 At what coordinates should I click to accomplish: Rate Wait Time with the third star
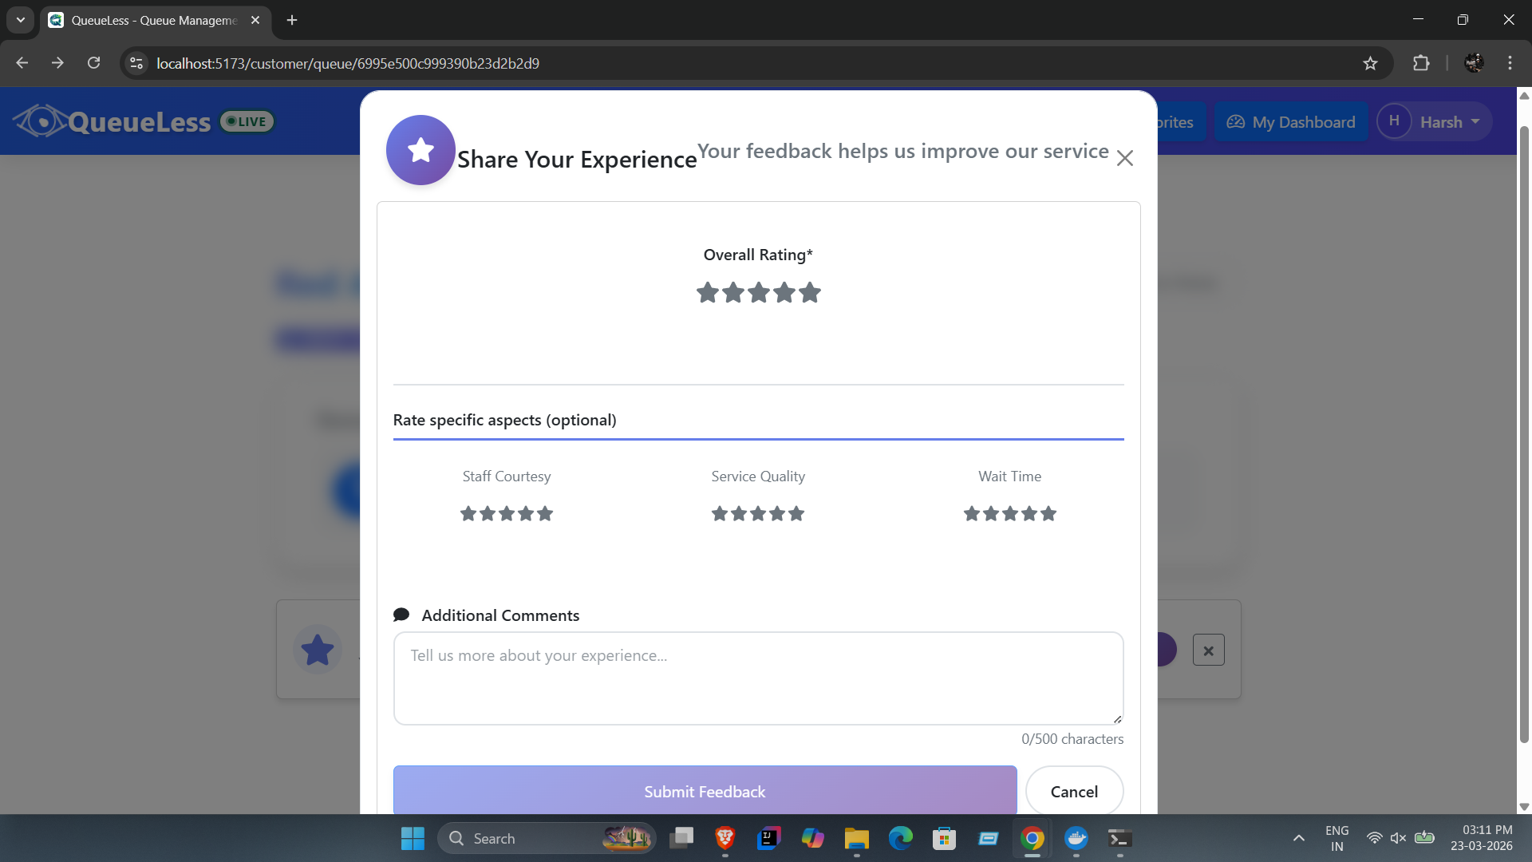point(1010,514)
